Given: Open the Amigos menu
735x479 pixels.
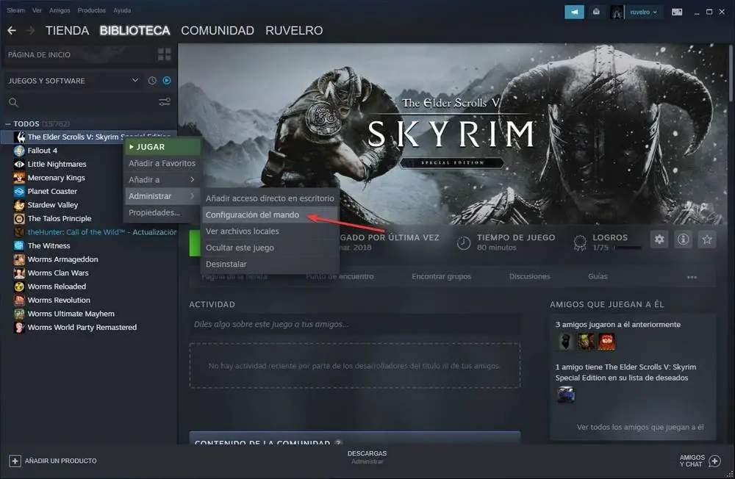Looking at the screenshot, I should tap(60, 10).
